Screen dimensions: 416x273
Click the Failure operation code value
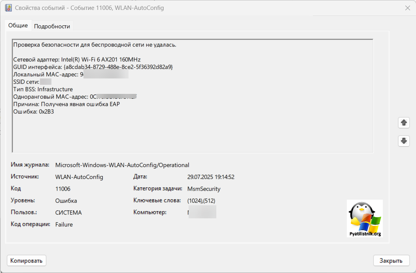click(x=64, y=224)
